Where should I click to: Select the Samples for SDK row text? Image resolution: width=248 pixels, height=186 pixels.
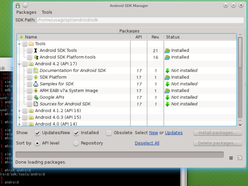[x=57, y=84]
